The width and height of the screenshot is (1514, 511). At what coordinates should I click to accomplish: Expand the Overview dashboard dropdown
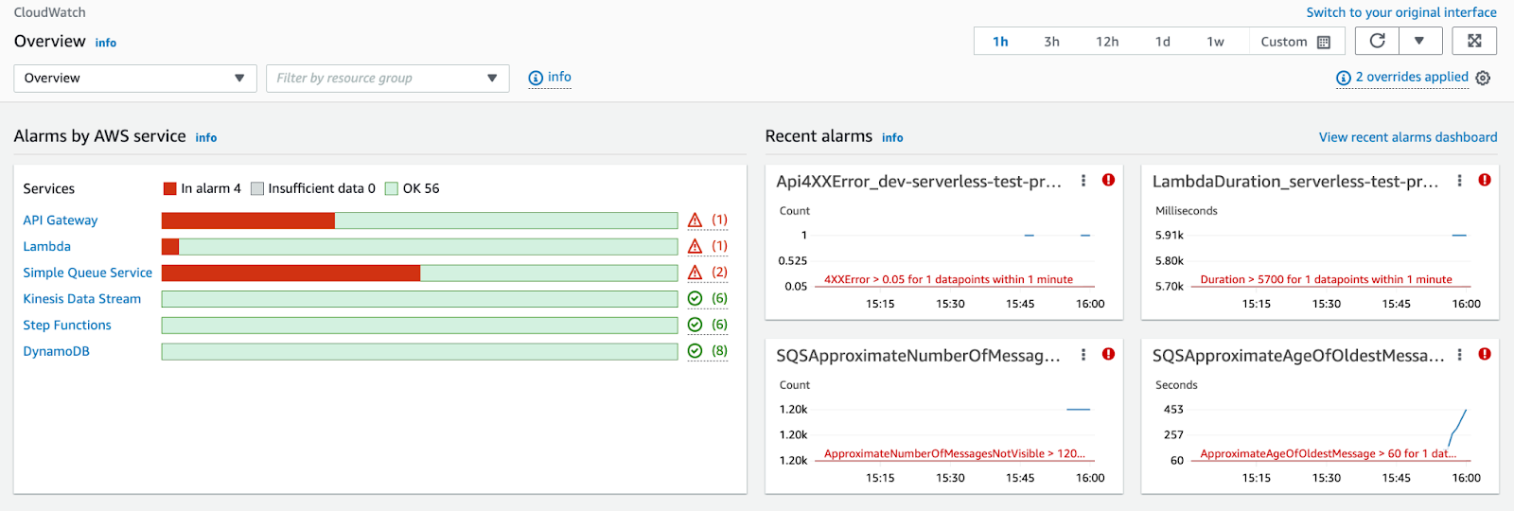[135, 79]
